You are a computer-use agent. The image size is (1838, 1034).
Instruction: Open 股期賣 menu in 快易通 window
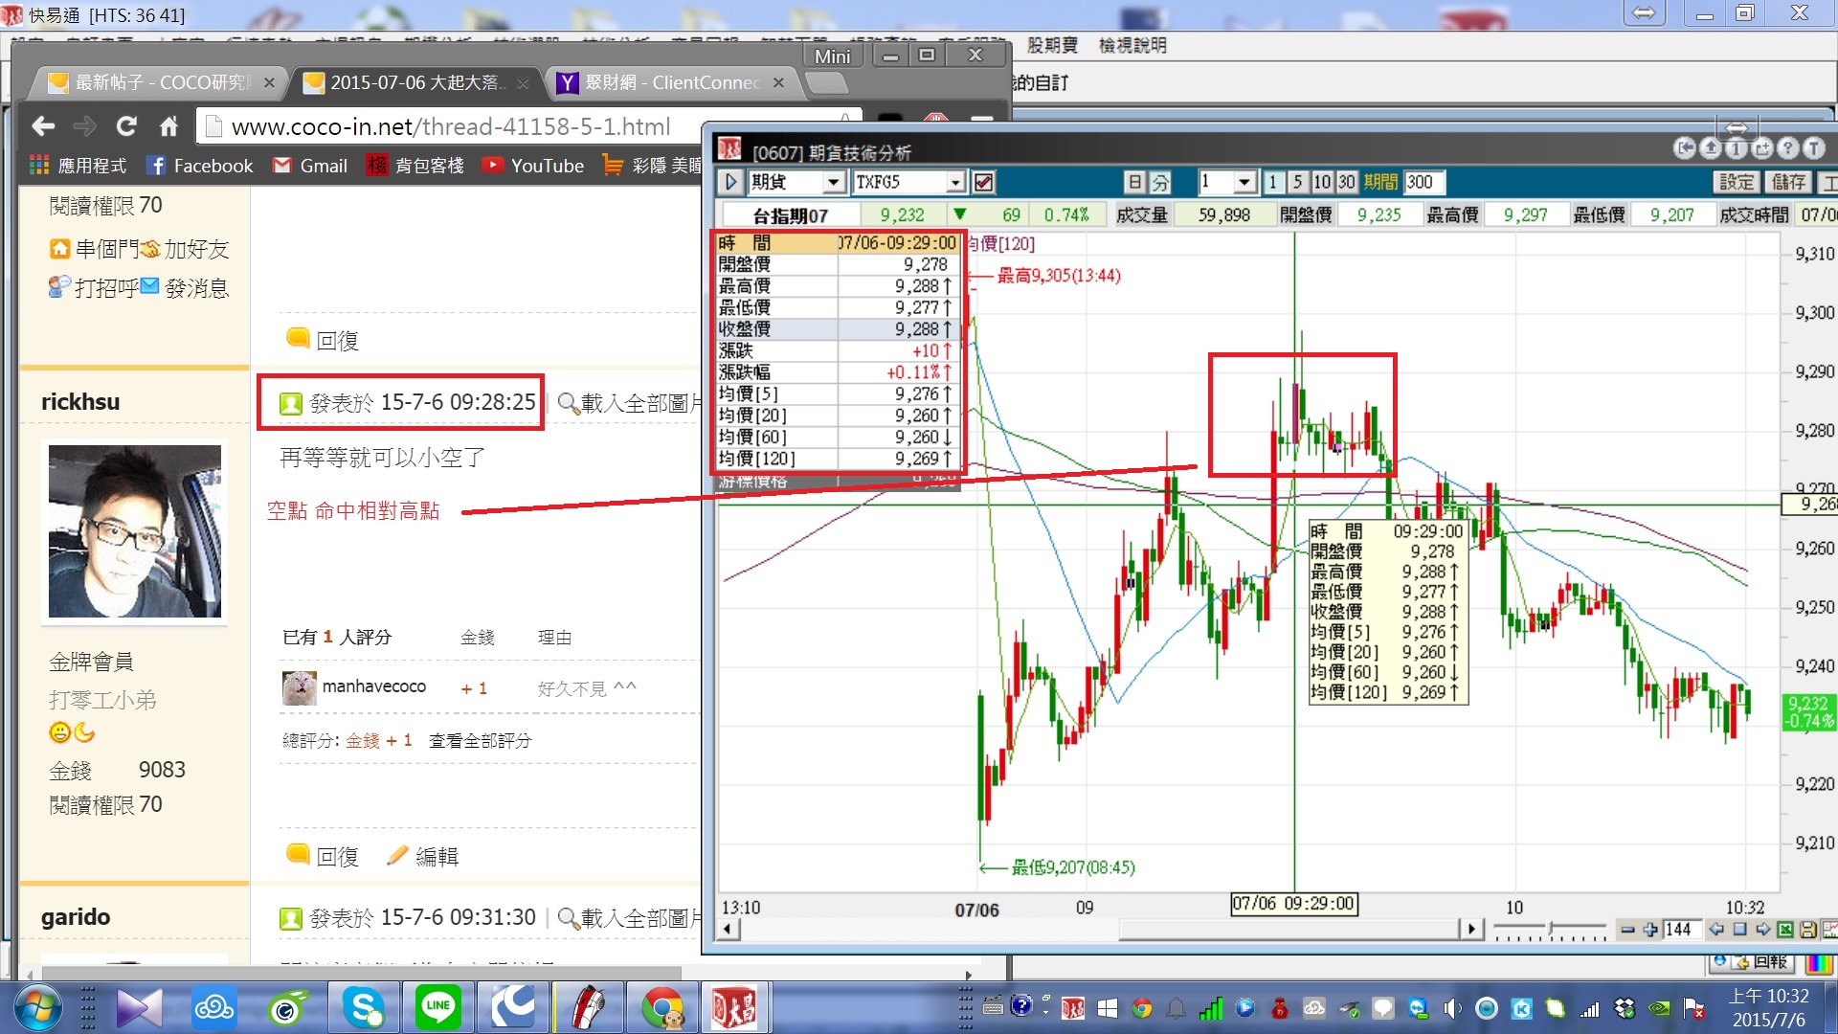click(x=1052, y=45)
